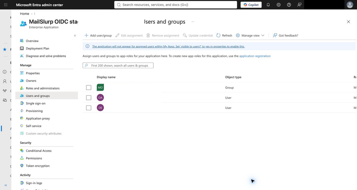357x190 pixels.
Task: Click Got feedback? link
Action: [x=286, y=35]
